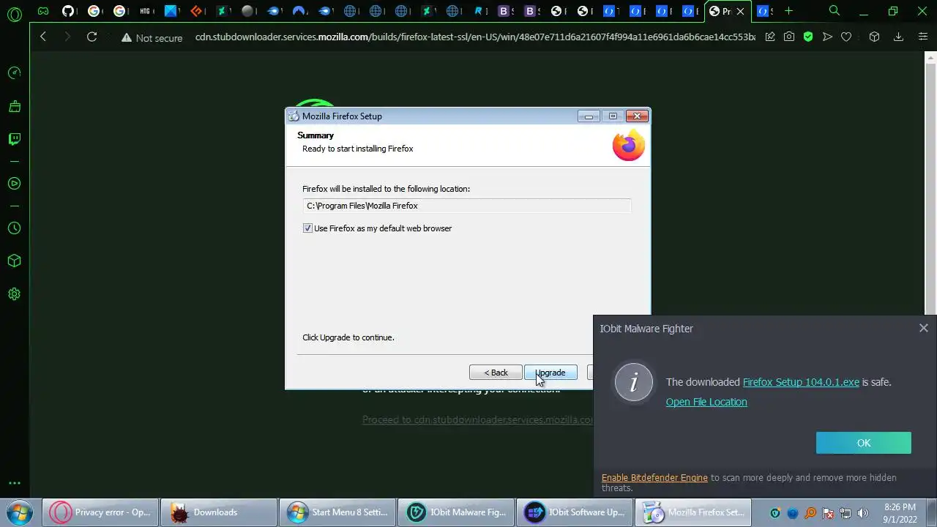Open the GX Cleaner shopping bag icon in sidebar
The height and width of the screenshot is (527, 937).
(14, 106)
